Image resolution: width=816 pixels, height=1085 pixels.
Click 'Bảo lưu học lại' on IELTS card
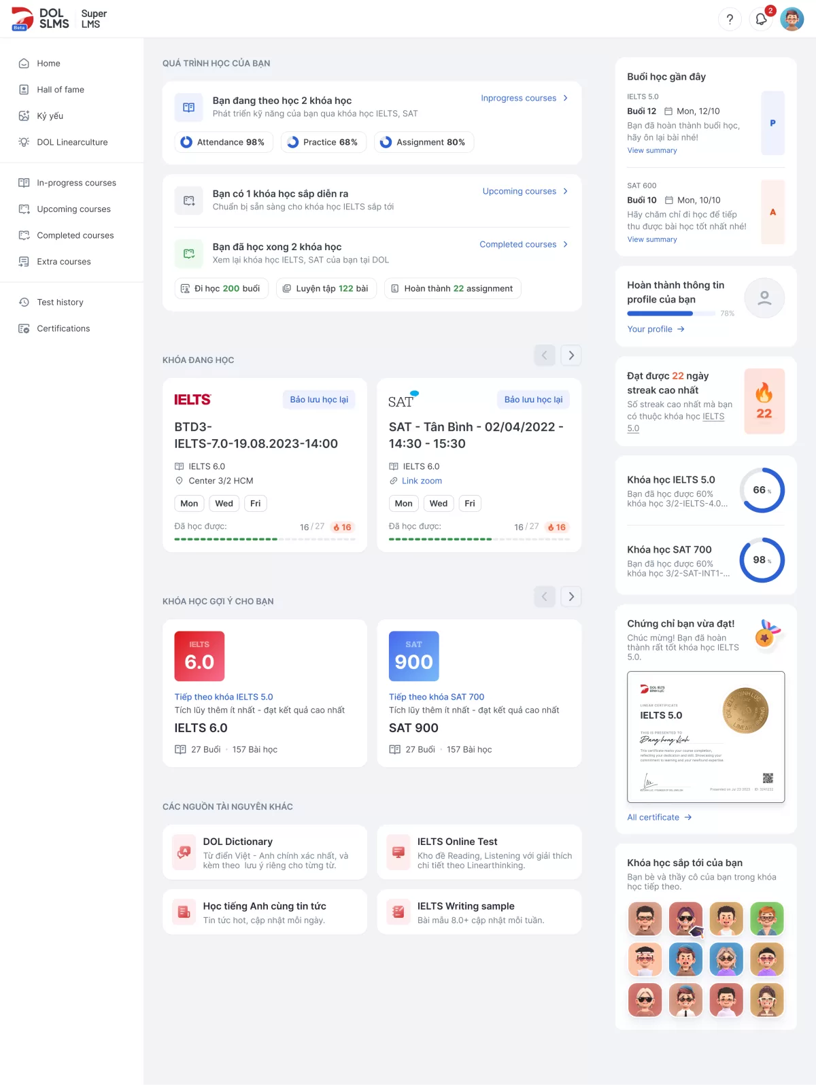(x=319, y=400)
